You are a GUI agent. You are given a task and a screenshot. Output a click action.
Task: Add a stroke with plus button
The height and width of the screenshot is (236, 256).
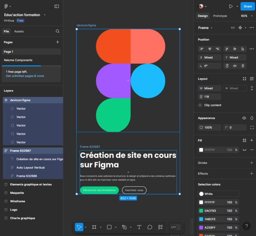252,163
